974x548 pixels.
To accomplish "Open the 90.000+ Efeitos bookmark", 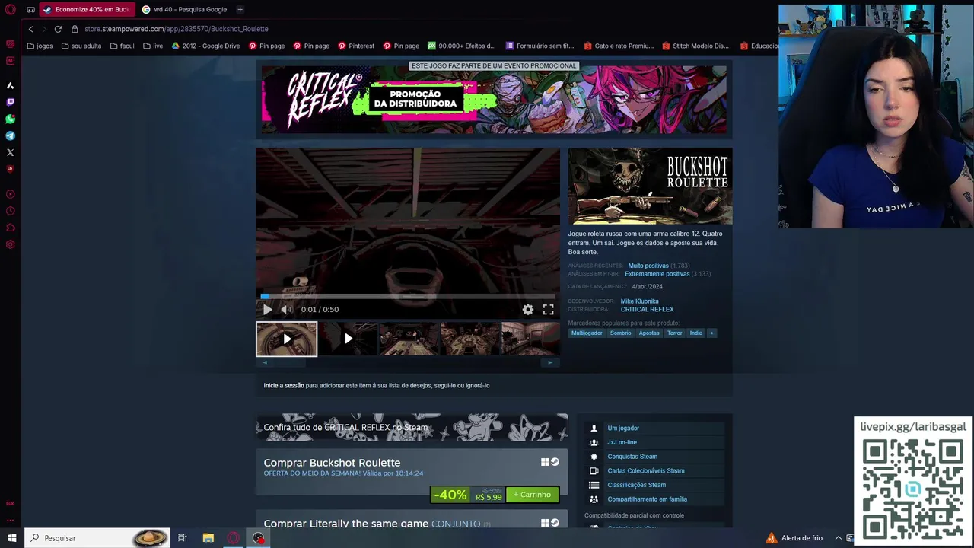I will tap(462, 46).
